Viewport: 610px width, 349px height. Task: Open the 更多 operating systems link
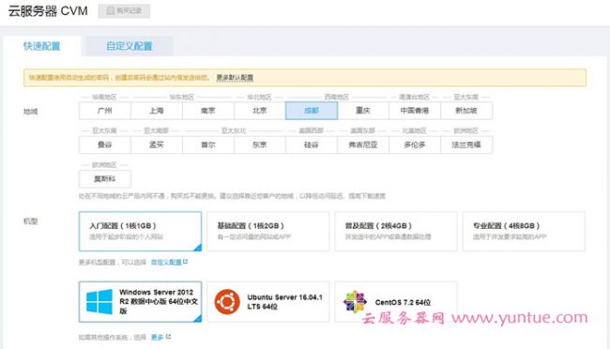pos(160,338)
